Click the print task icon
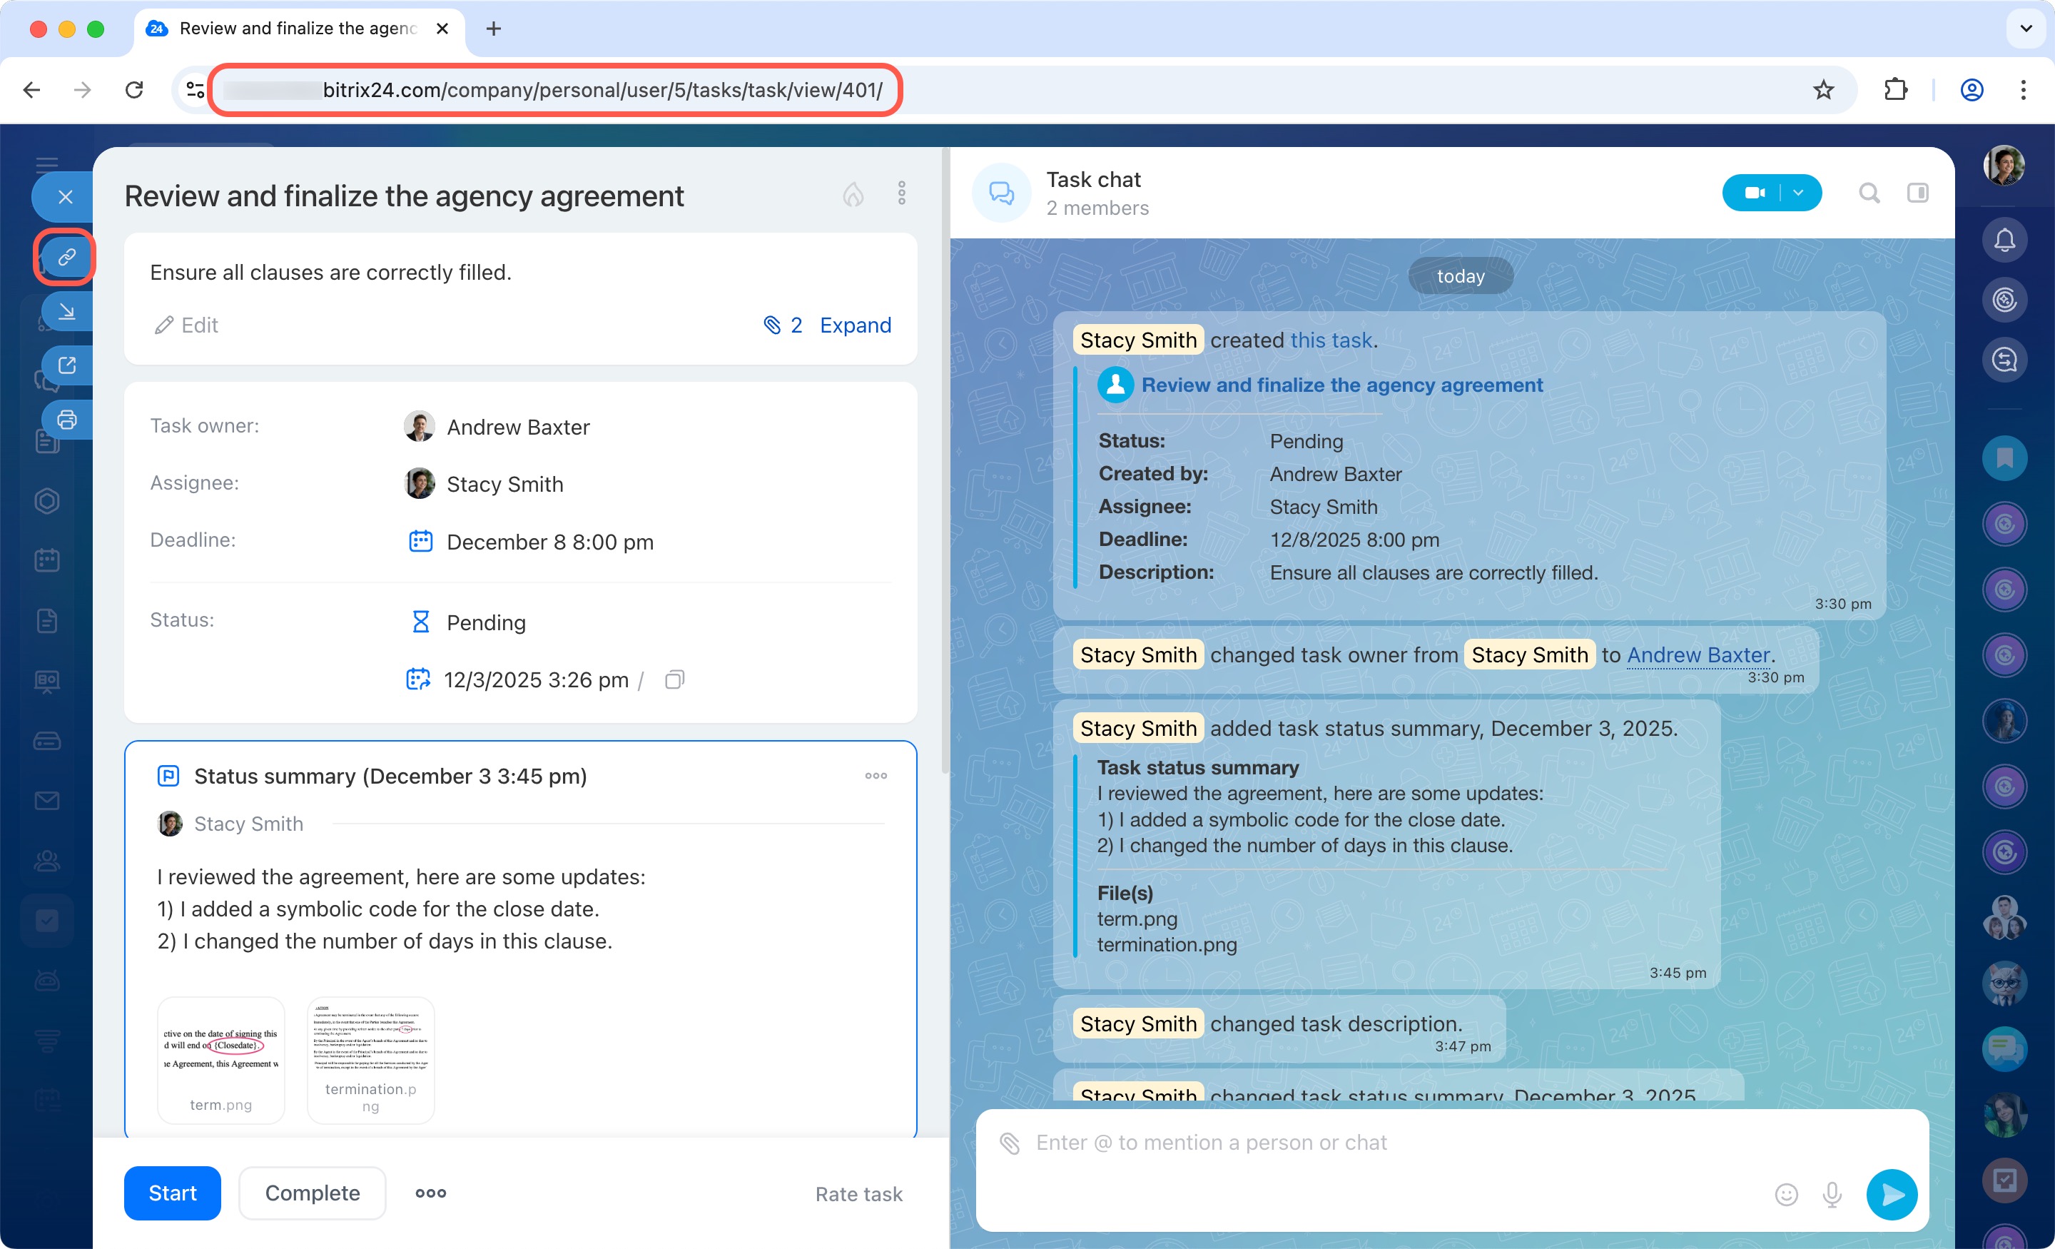This screenshot has height=1249, width=2055. [67, 419]
